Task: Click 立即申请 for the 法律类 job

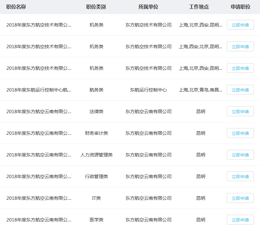Action: click(x=240, y=112)
